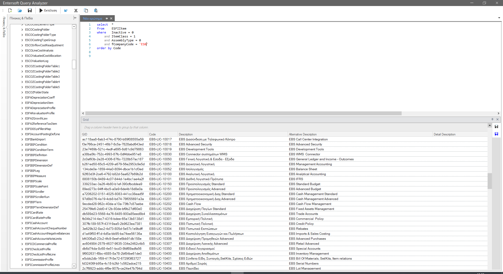Select the Νέο ερώτημα tab
This screenshot has height=274, width=503.
[x=92, y=19]
